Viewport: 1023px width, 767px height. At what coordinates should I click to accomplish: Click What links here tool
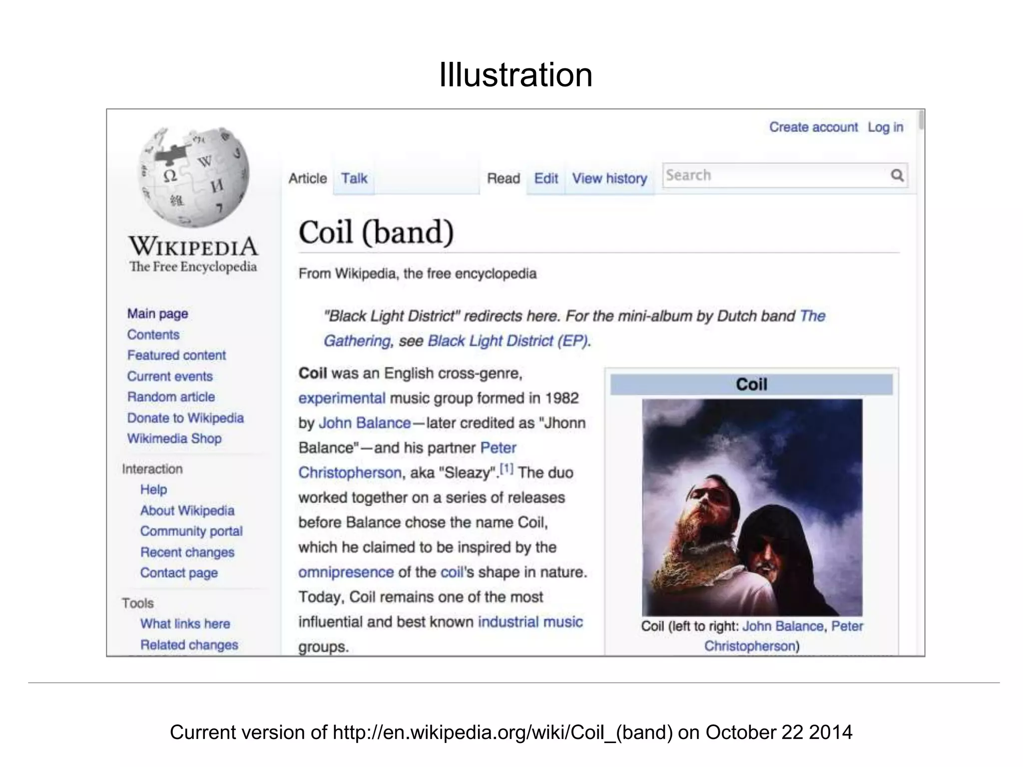185,624
